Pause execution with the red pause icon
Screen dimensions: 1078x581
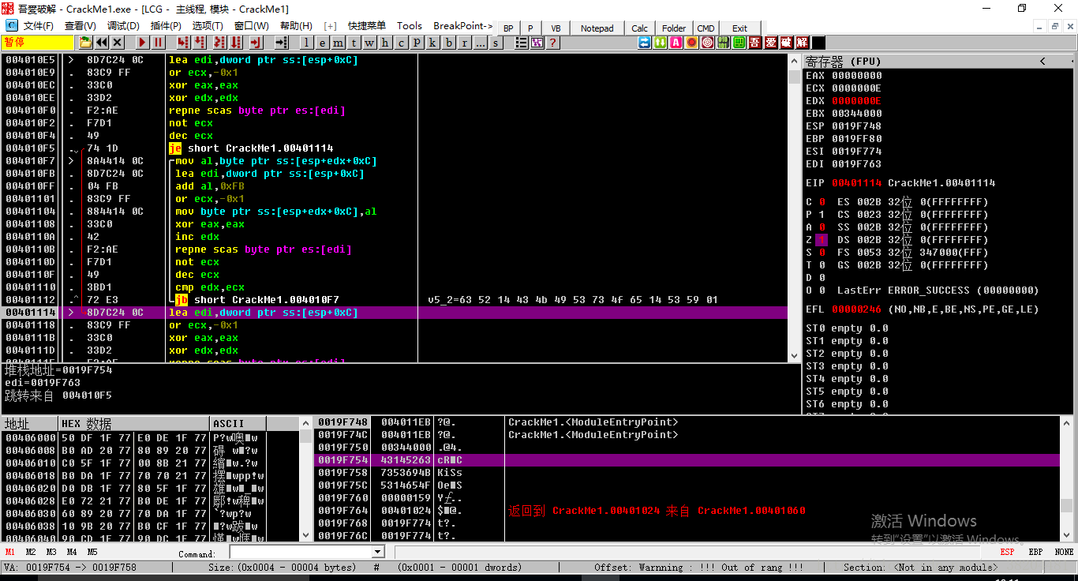[158, 43]
